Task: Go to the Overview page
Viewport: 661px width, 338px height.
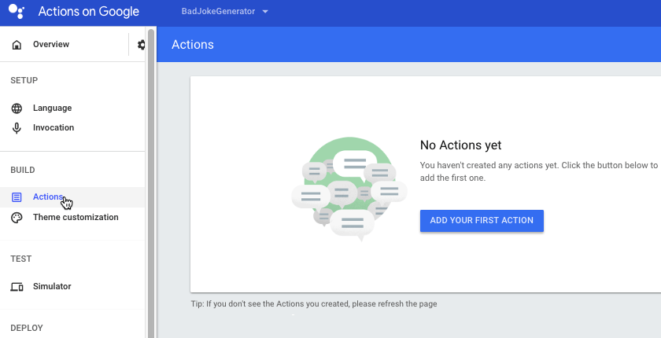Action: click(x=51, y=44)
